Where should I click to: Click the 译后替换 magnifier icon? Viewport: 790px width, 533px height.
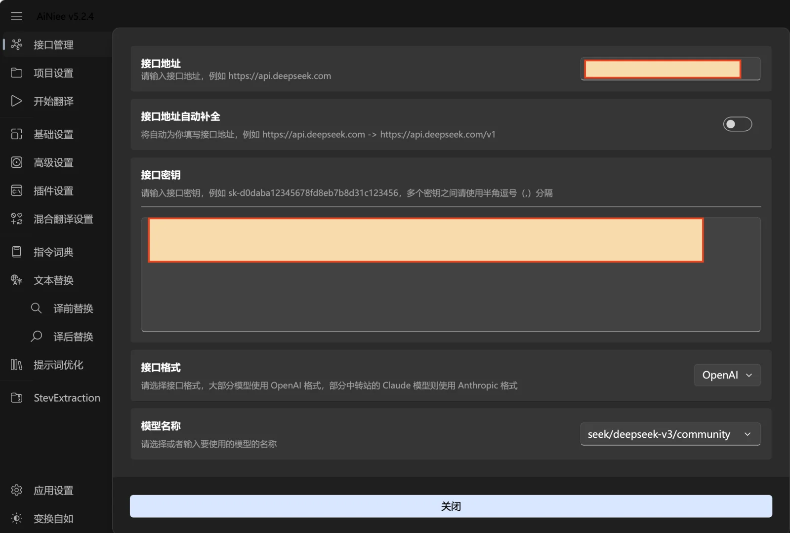pyautogui.click(x=36, y=336)
